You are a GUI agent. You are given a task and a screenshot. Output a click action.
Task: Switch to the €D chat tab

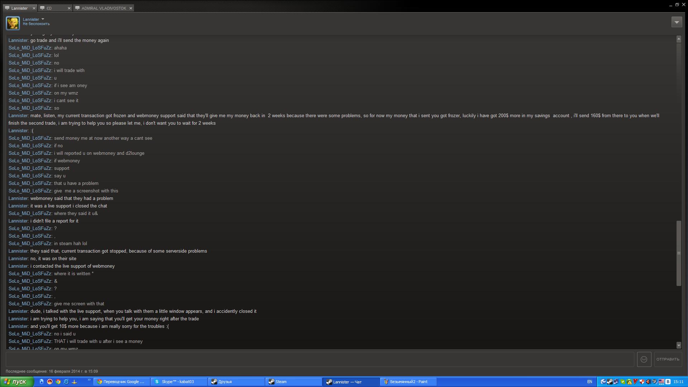point(52,8)
